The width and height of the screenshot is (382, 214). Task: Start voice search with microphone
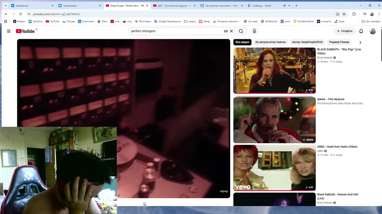pyautogui.click(x=254, y=31)
